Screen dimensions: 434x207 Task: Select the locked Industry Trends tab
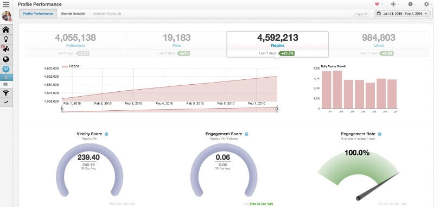click(x=107, y=14)
